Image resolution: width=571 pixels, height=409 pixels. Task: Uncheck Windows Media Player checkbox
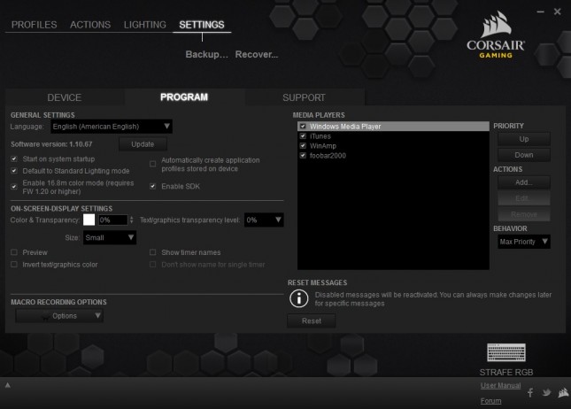[303, 126]
